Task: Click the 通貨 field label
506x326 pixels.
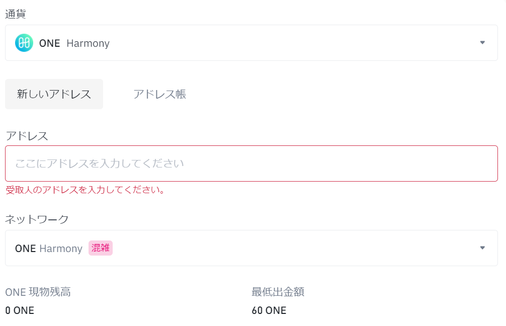Action: click(x=16, y=14)
